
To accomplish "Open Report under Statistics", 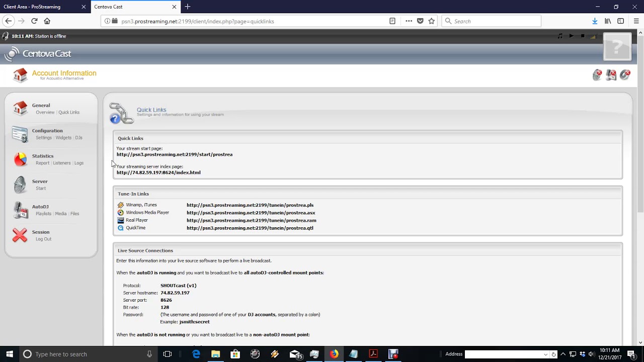I will pos(43,163).
